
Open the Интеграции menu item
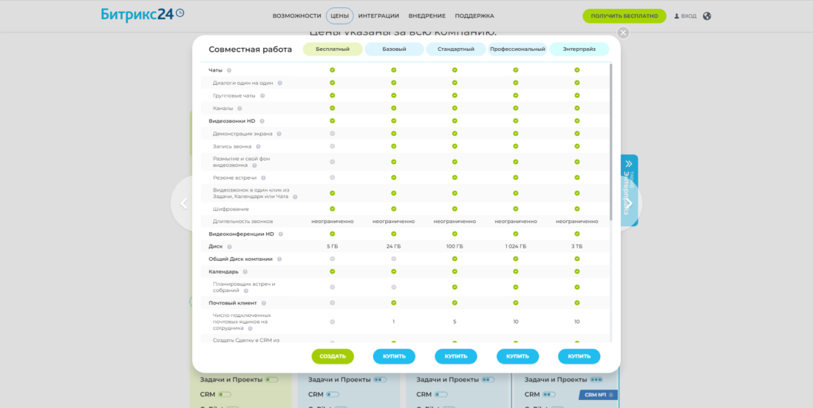(378, 16)
